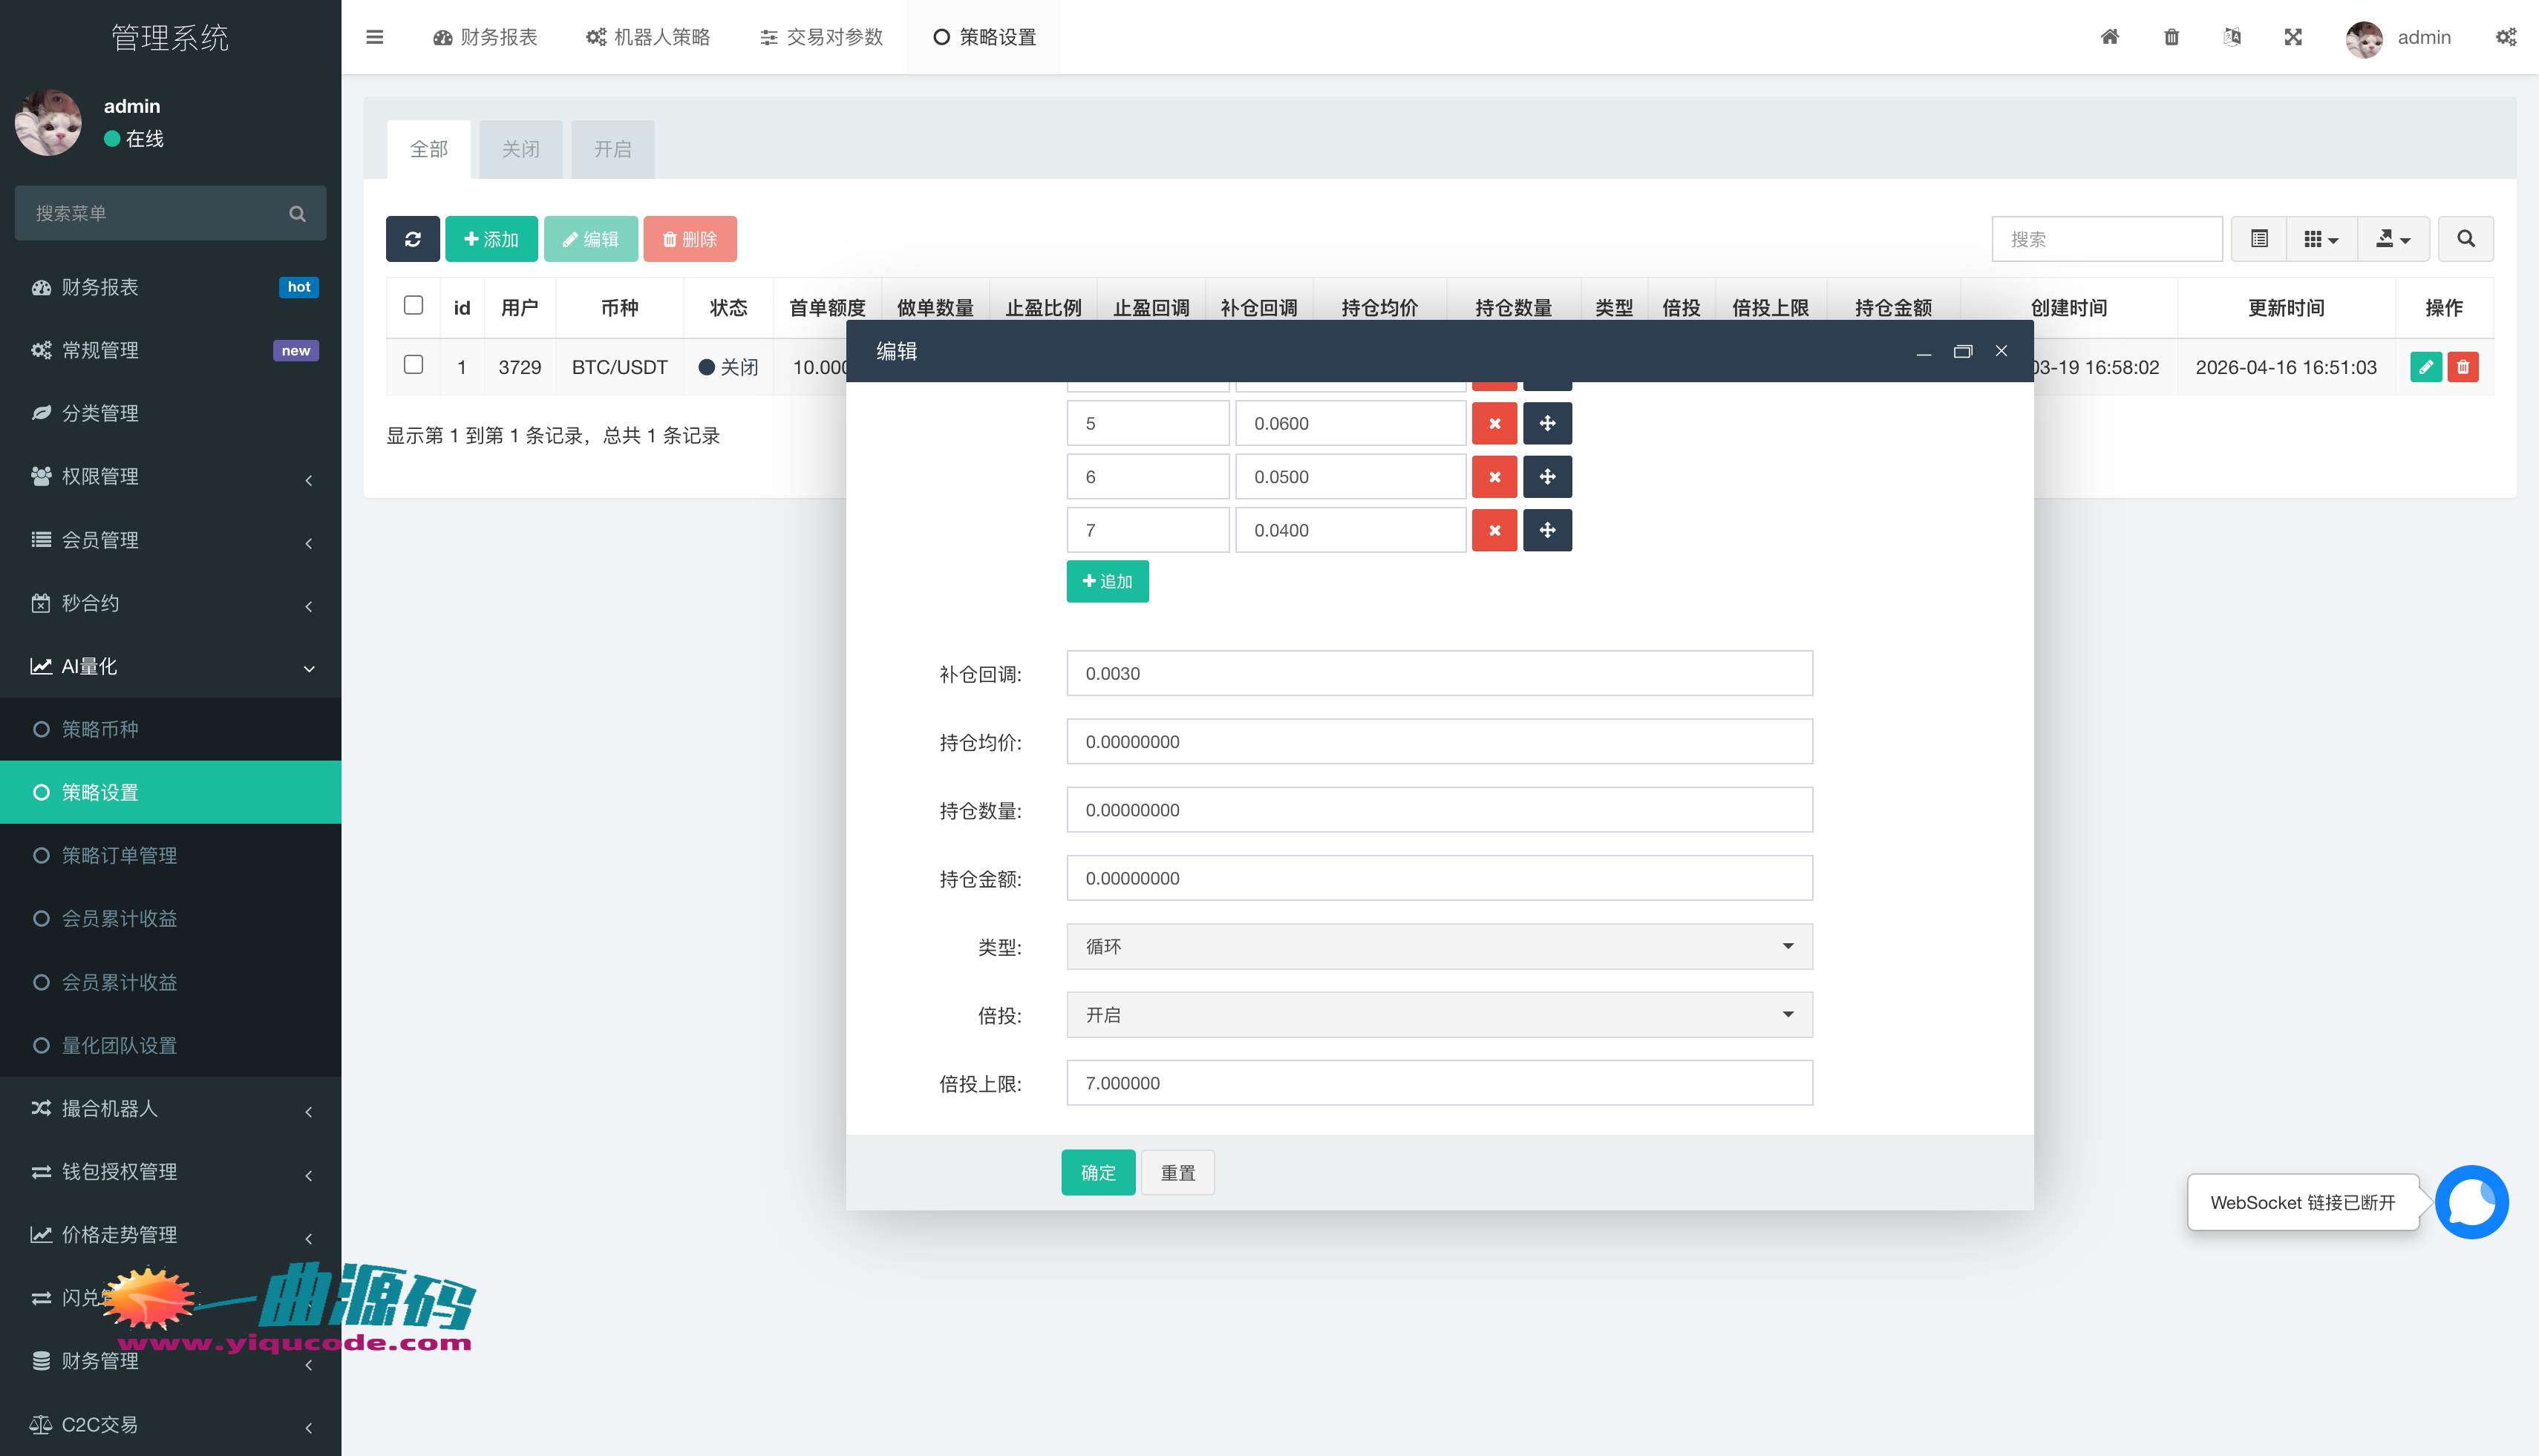Tick the select-all checkbox in table header
Screen dimensions: 2539x1456
[414, 305]
